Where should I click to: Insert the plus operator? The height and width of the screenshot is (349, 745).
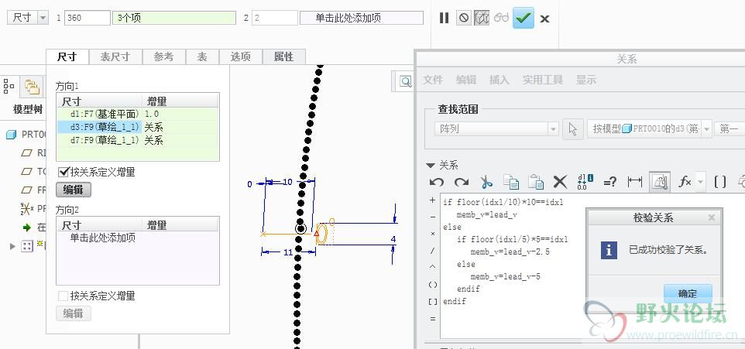click(x=432, y=200)
